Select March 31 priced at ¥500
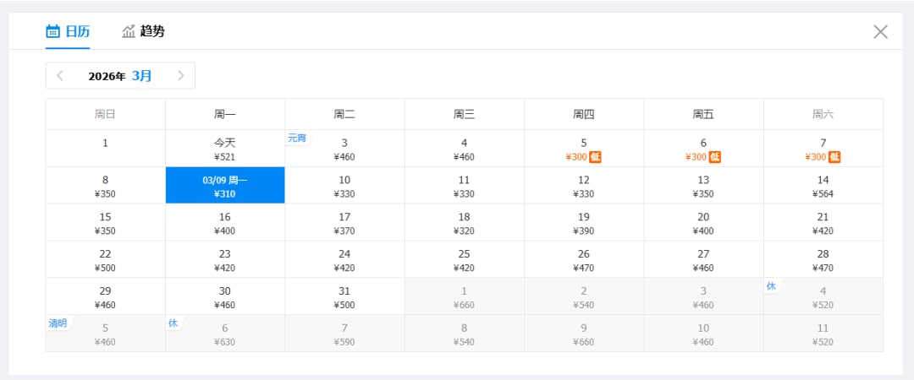914x380 pixels. (344, 297)
